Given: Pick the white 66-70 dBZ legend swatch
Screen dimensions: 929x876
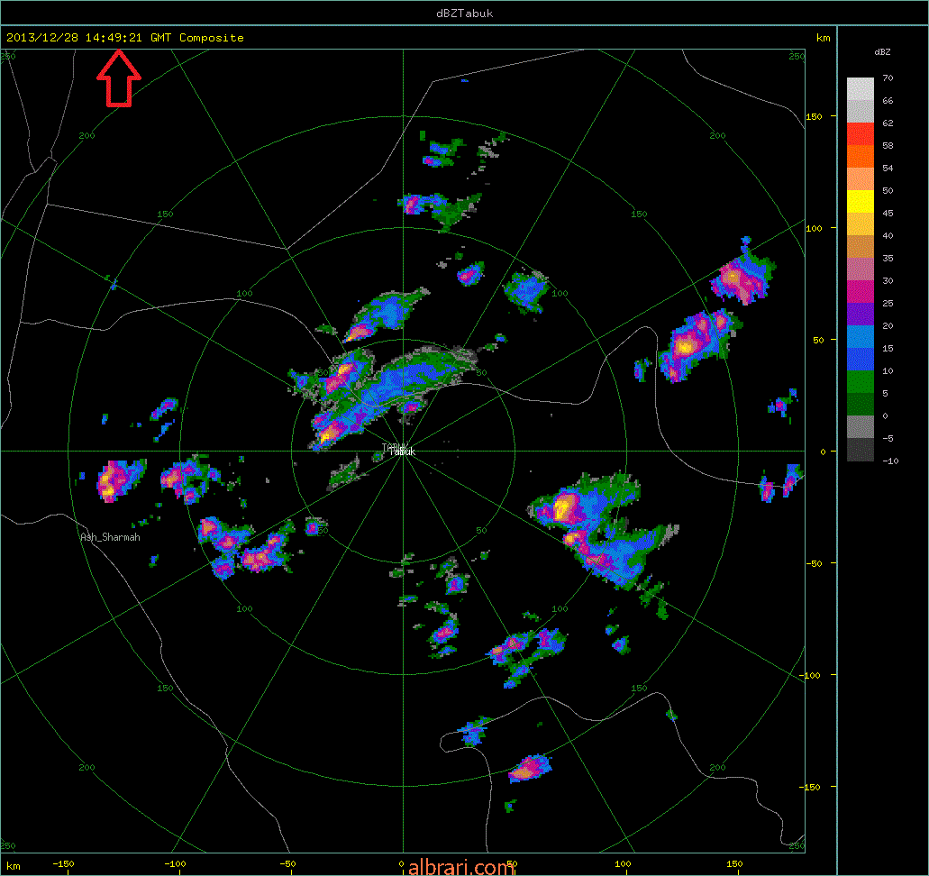Looking at the screenshot, I should coord(861,89).
